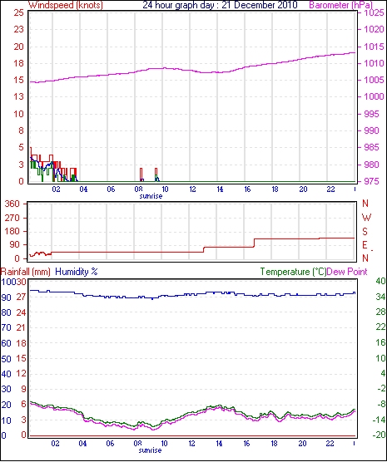
Task: Click the 50 percent humidity scale label
Action: tap(6, 359)
